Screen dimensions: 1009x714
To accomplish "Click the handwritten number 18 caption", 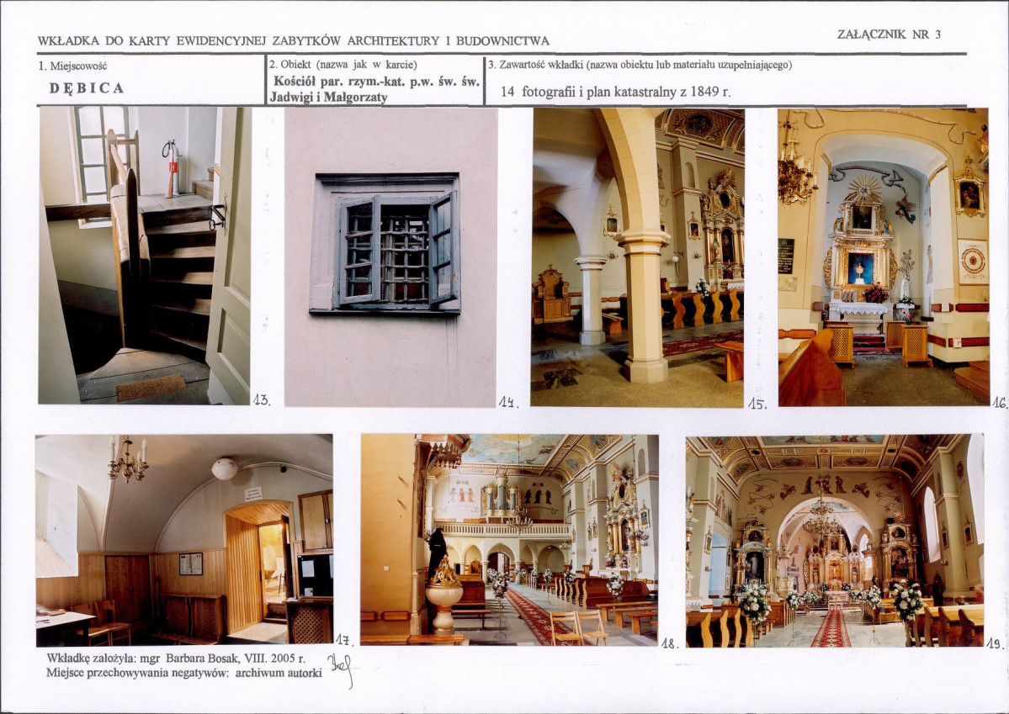I will click(669, 643).
